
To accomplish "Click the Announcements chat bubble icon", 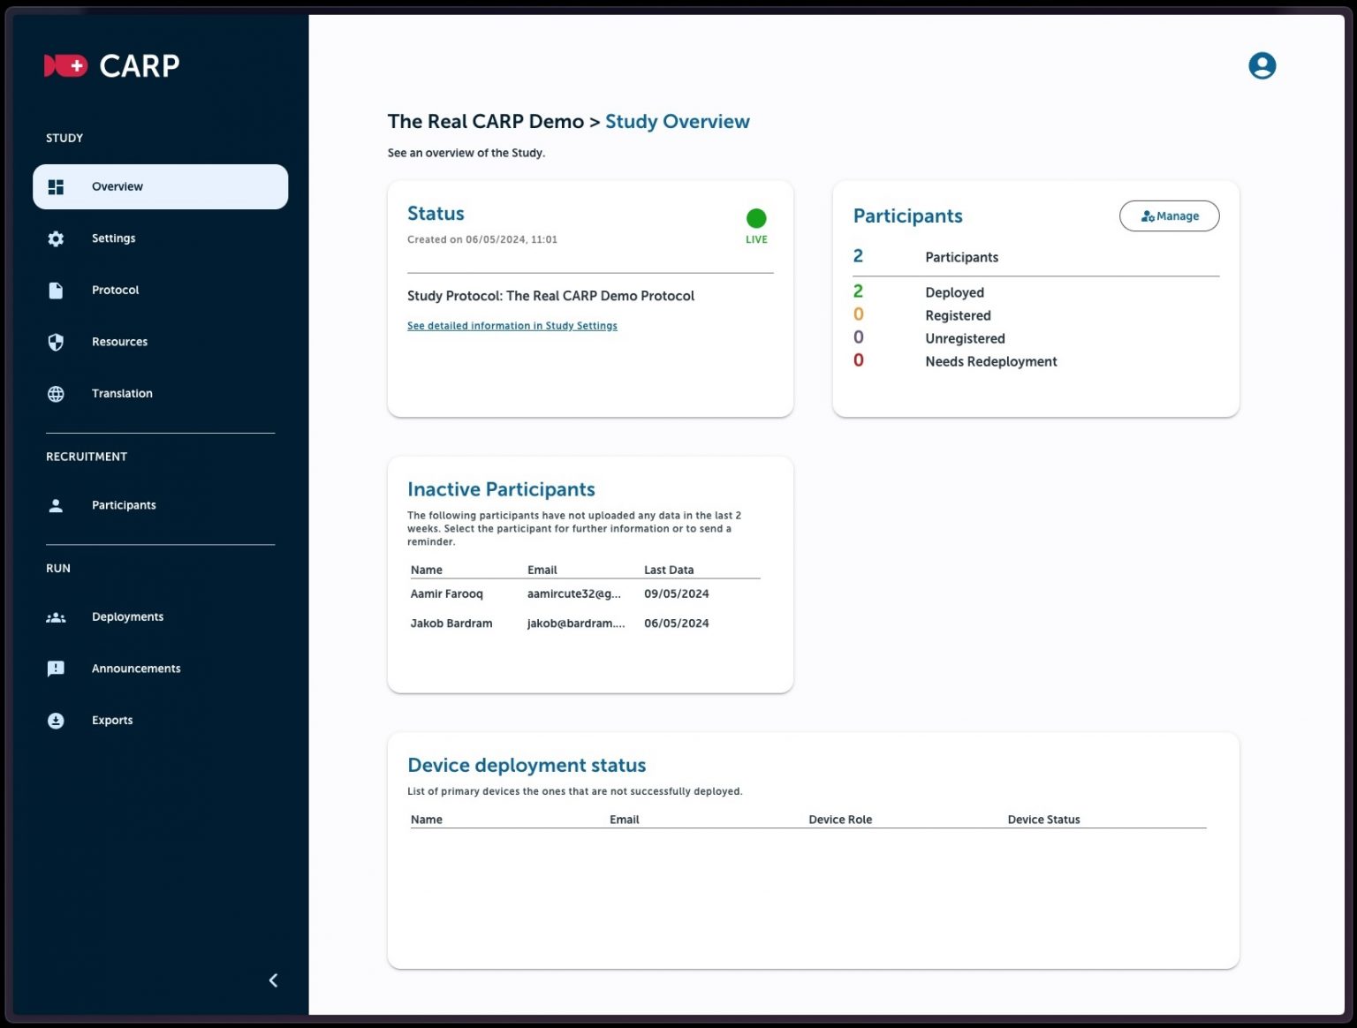I will (x=56, y=669).
